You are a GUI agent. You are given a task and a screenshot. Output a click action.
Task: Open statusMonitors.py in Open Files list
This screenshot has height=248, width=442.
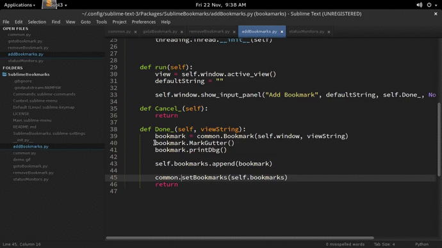point(26,61)
